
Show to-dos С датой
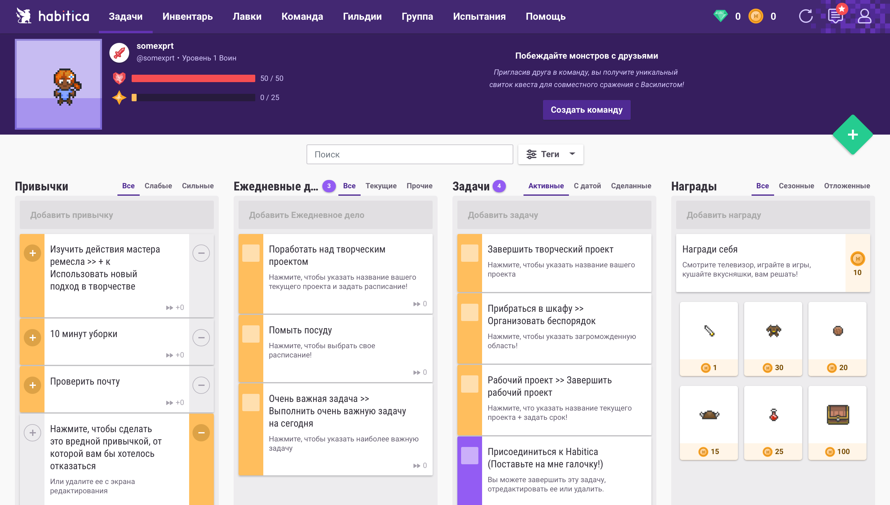(x=587, y=186)
